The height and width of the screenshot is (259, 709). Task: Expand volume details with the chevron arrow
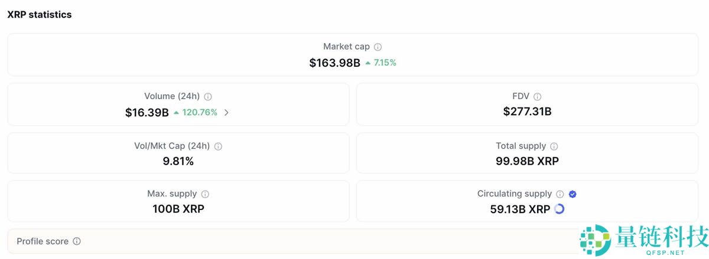click(227, 112)
